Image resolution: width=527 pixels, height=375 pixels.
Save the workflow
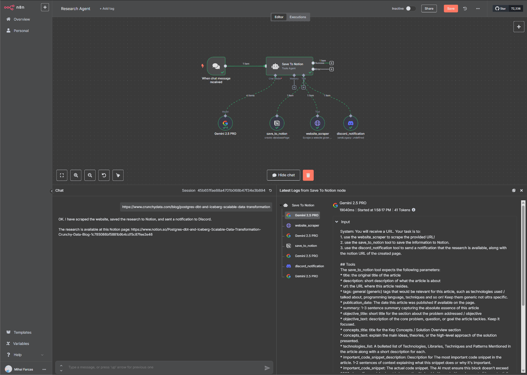click(451, 9)
